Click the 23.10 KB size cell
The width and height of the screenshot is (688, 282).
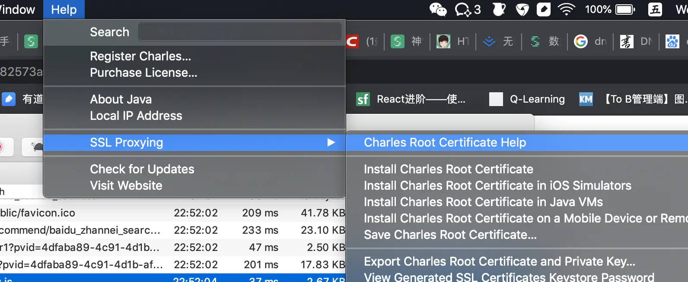323,230
